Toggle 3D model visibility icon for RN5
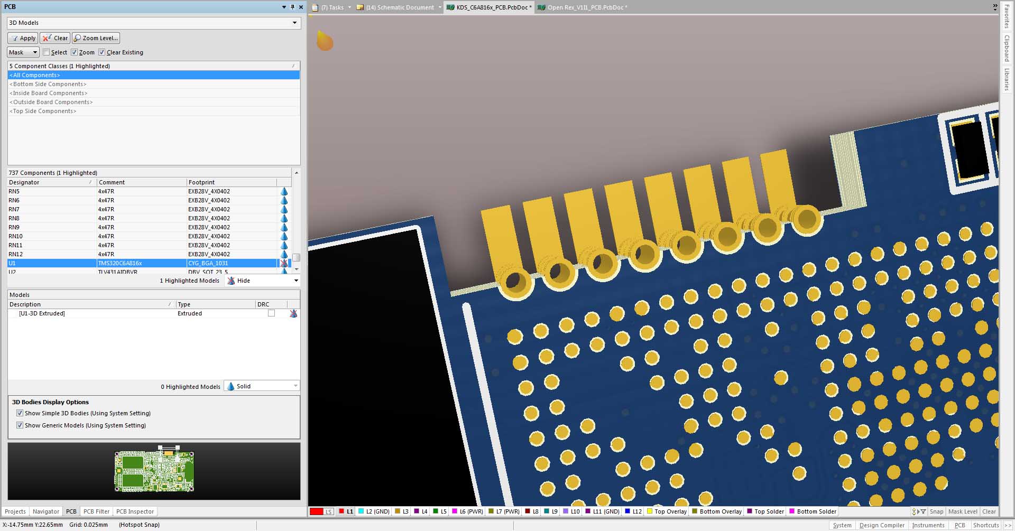The height and width of the screenshot is (531, 1015). coord(284,191)
